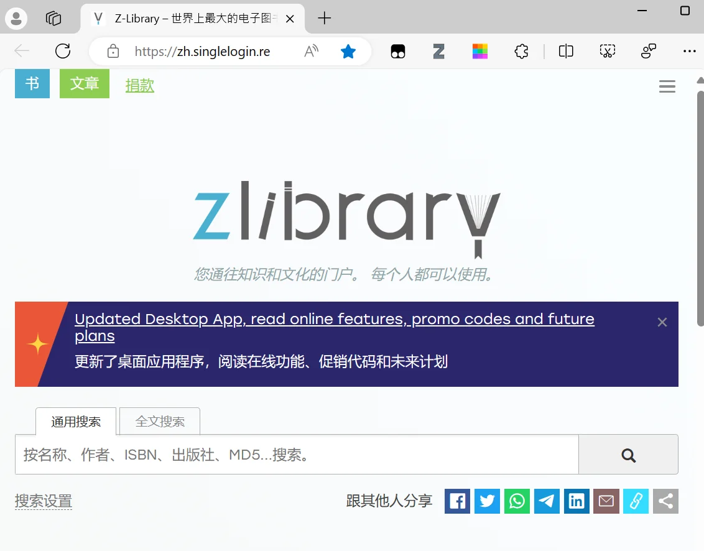Click the magnifier search button
Screen dimensions: 704x551
pyautogui.click(x=629, y=455)
